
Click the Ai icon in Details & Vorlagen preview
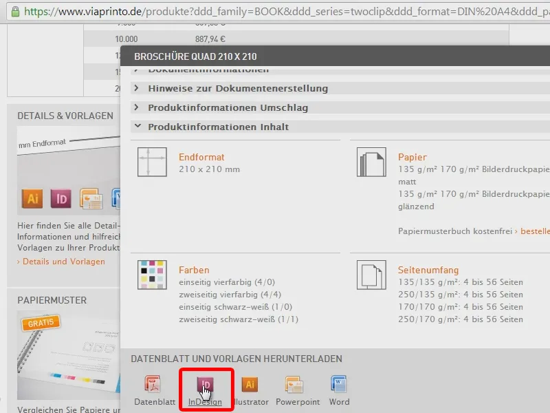(32, 198)
